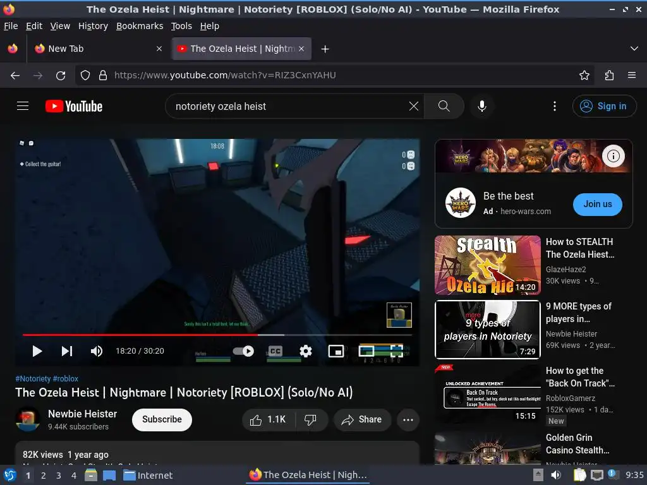Click the Sign in button

pos(603,106)
